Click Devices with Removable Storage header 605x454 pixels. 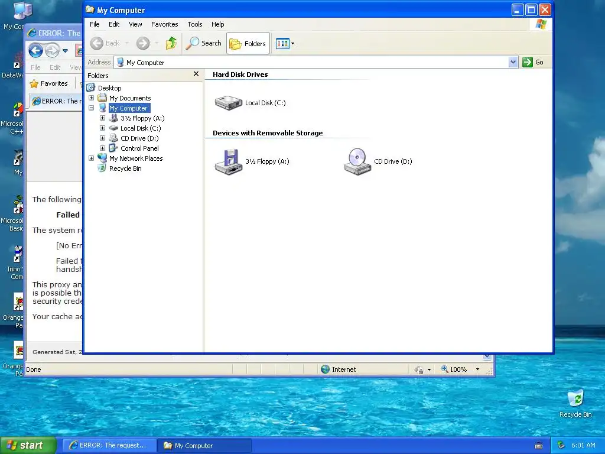point(268,133)
